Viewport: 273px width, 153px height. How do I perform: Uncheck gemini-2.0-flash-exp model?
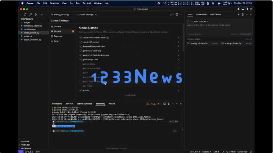coord(81,51)
